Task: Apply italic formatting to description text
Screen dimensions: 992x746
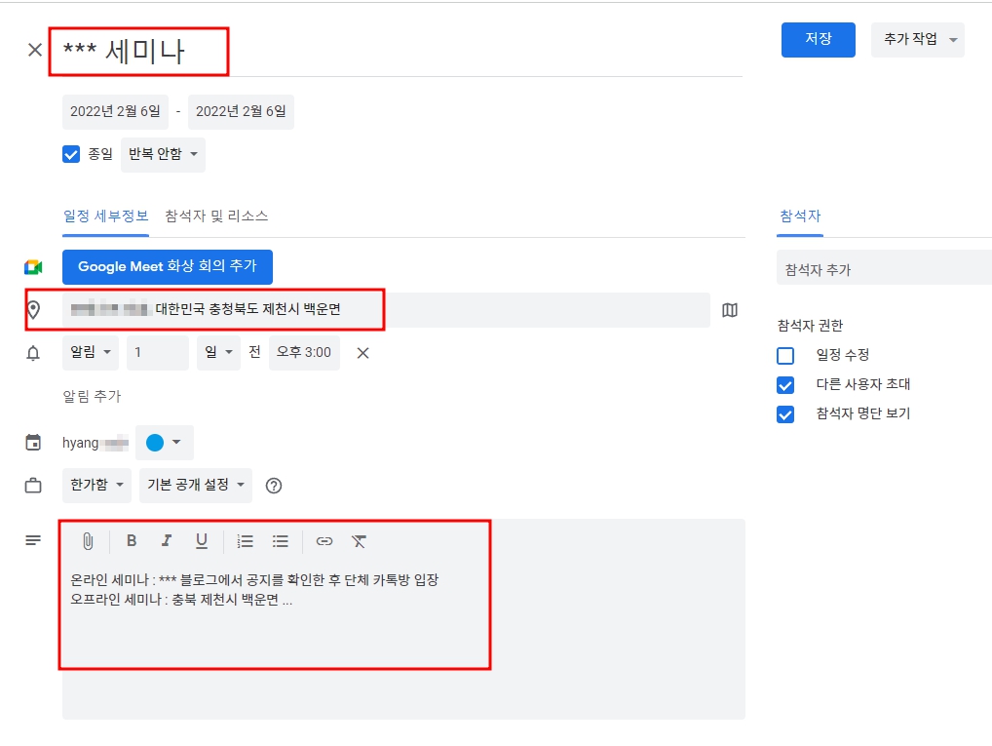Action: [x=167, y=541]
